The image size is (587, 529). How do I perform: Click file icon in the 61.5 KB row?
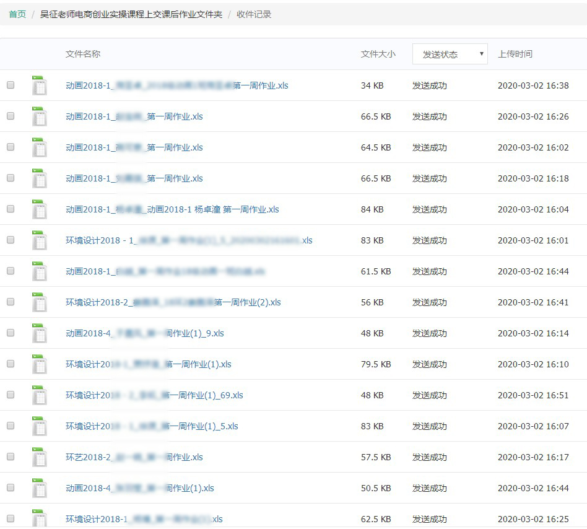point(40,271)
